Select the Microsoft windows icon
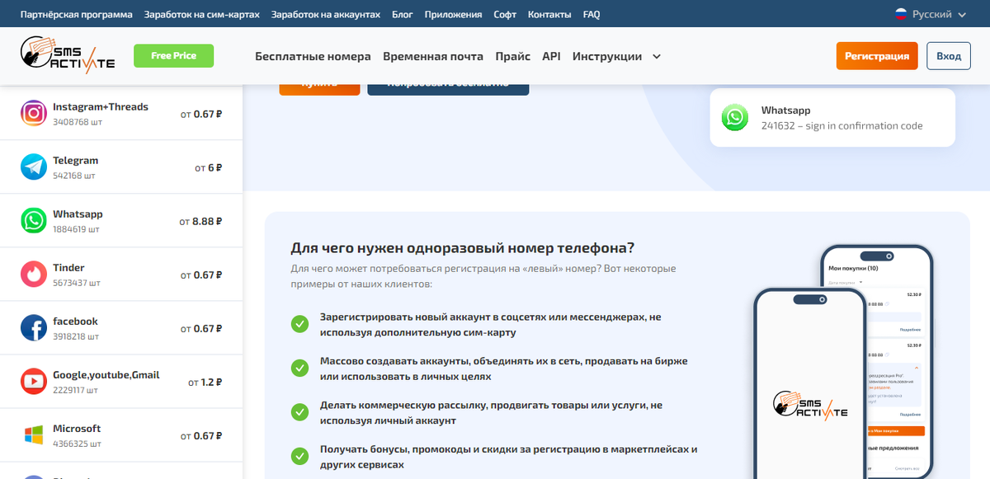The image size is (990, 479). [34, 435]
